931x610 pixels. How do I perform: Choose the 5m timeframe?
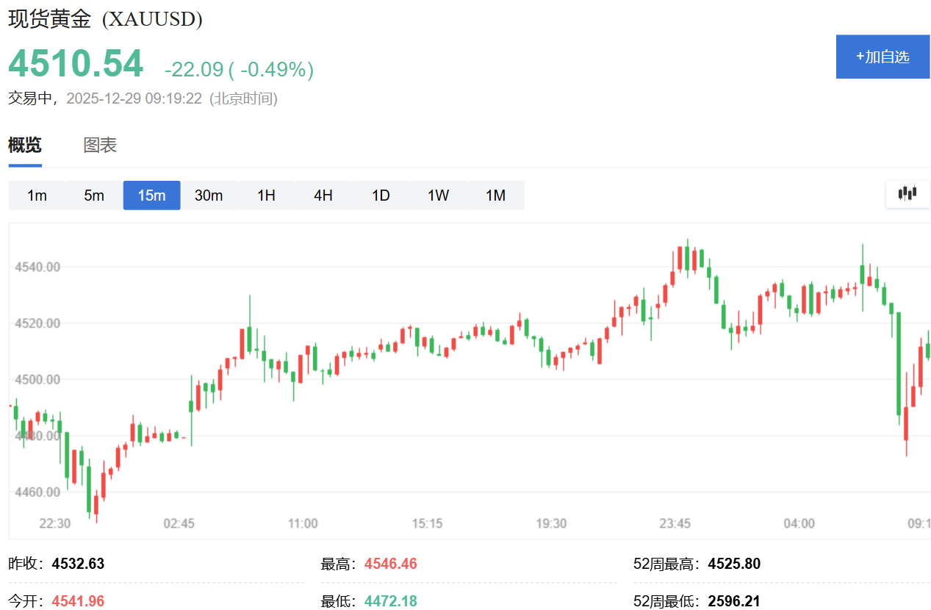[94, 195]
